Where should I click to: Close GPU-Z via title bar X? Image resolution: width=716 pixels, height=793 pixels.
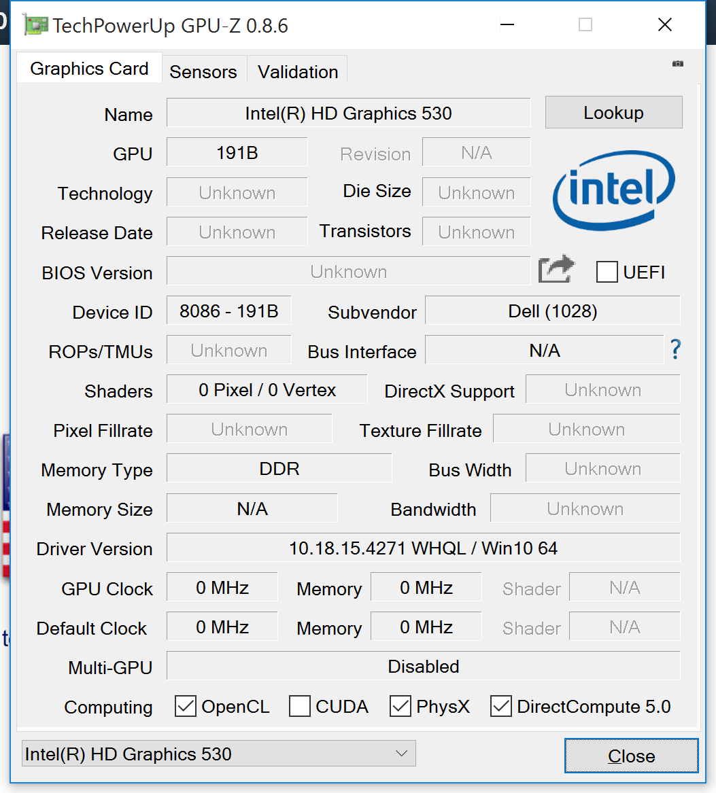coord(665,24)
